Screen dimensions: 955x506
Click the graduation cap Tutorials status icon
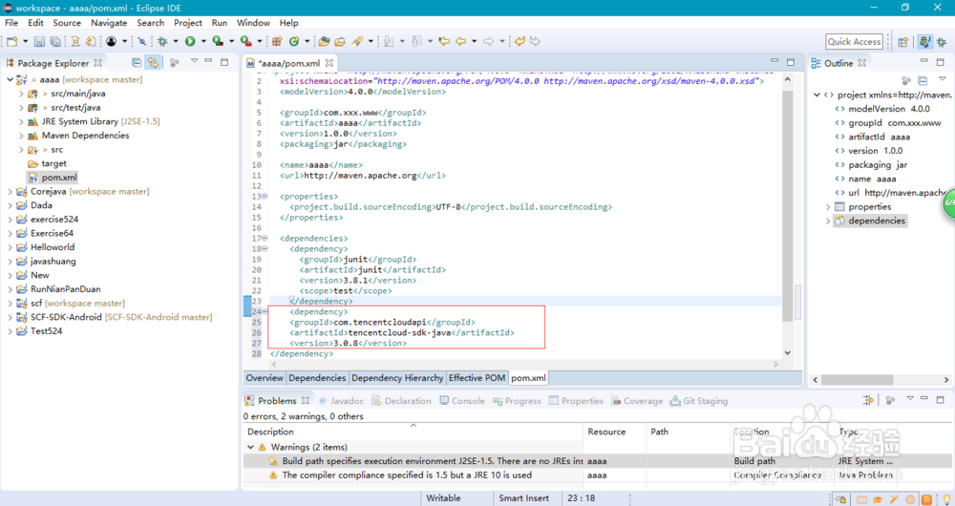879,499
